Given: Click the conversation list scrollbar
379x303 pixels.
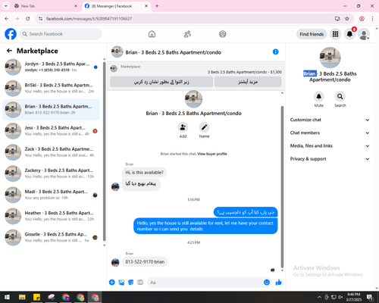Looking at the screenshot, I should click(105, 152).
